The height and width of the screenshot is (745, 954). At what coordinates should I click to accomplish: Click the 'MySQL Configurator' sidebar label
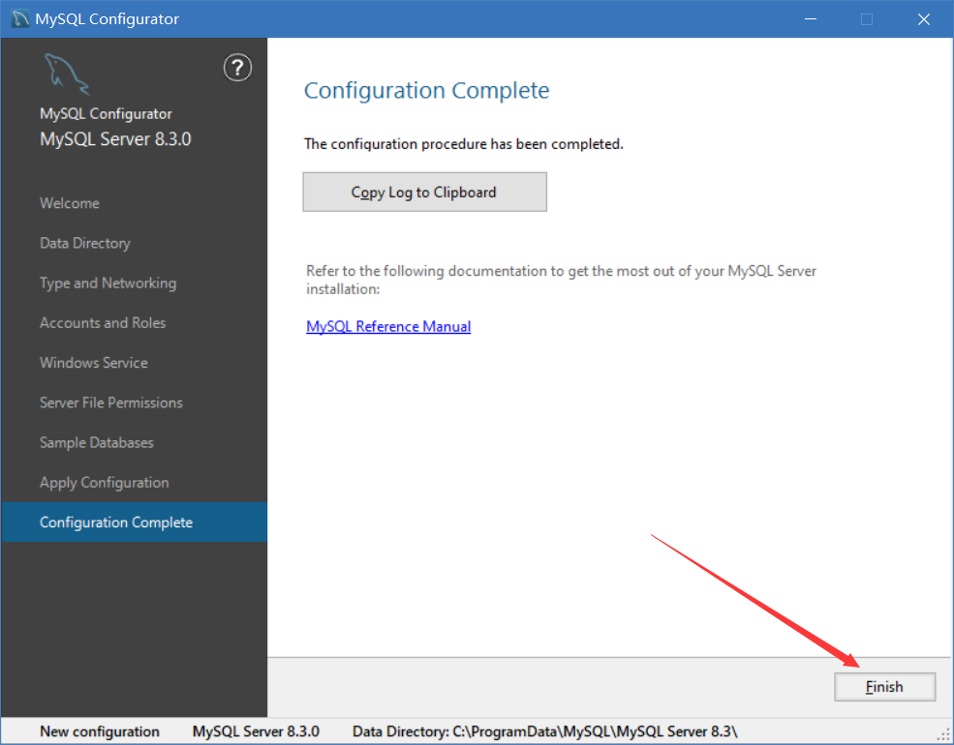(x=106, y=113)
